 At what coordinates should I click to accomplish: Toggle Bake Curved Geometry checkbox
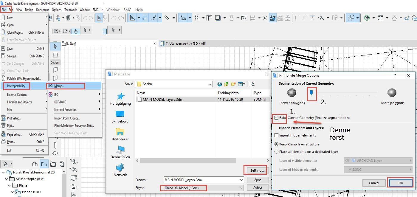click(276, 118)
